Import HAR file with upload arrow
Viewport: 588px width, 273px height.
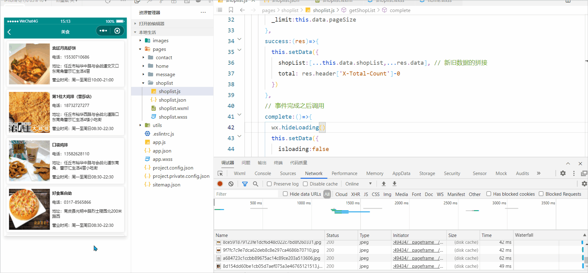(384, 184)
